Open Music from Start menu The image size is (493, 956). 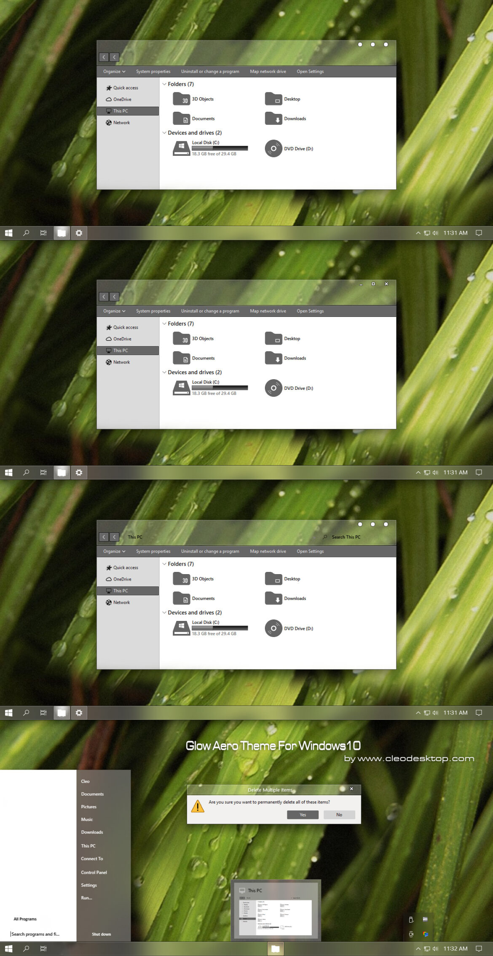(87, 819)
